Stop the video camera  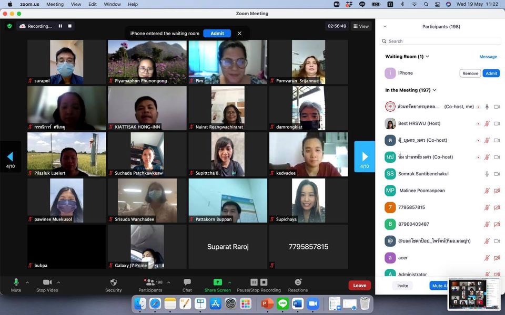coord(47,282)
